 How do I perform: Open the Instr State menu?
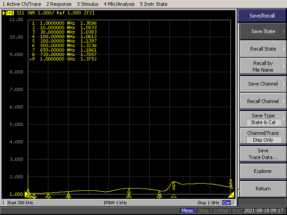point(153,4)
